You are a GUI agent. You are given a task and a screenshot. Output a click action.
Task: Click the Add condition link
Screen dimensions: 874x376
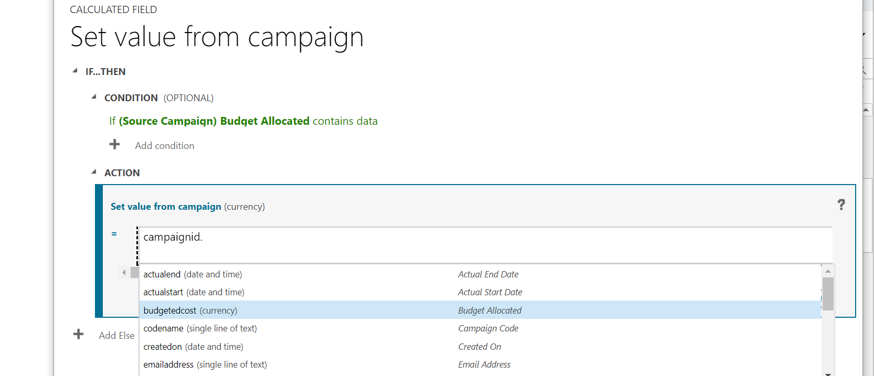coord(164,146)
